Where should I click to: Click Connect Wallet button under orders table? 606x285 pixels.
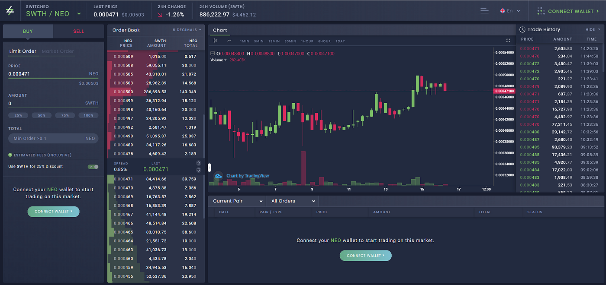click(x=366, y=256)
